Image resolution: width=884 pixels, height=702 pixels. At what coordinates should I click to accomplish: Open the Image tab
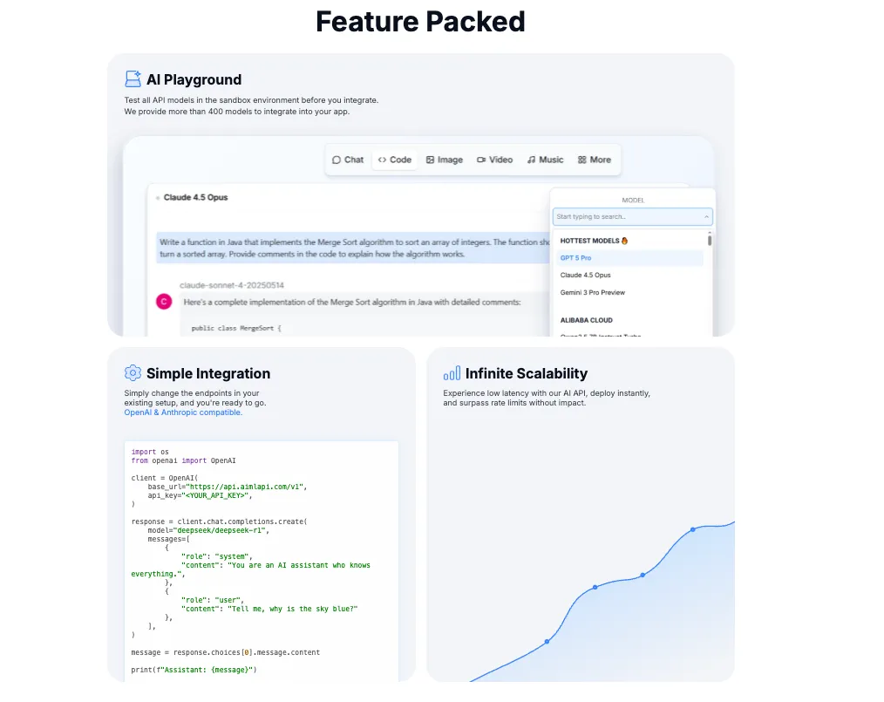[445, 160]
